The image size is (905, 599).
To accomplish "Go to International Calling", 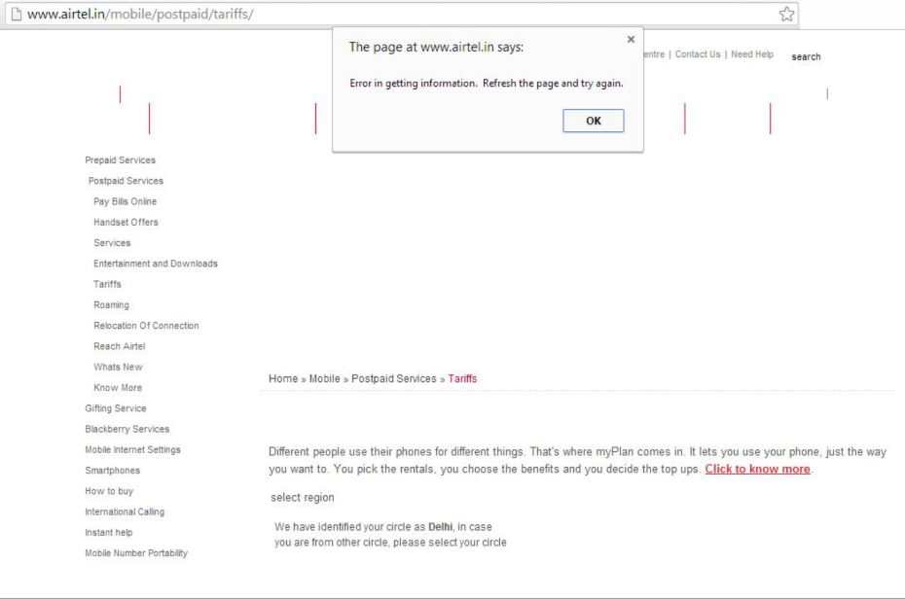I will click(x=125, y=511).
